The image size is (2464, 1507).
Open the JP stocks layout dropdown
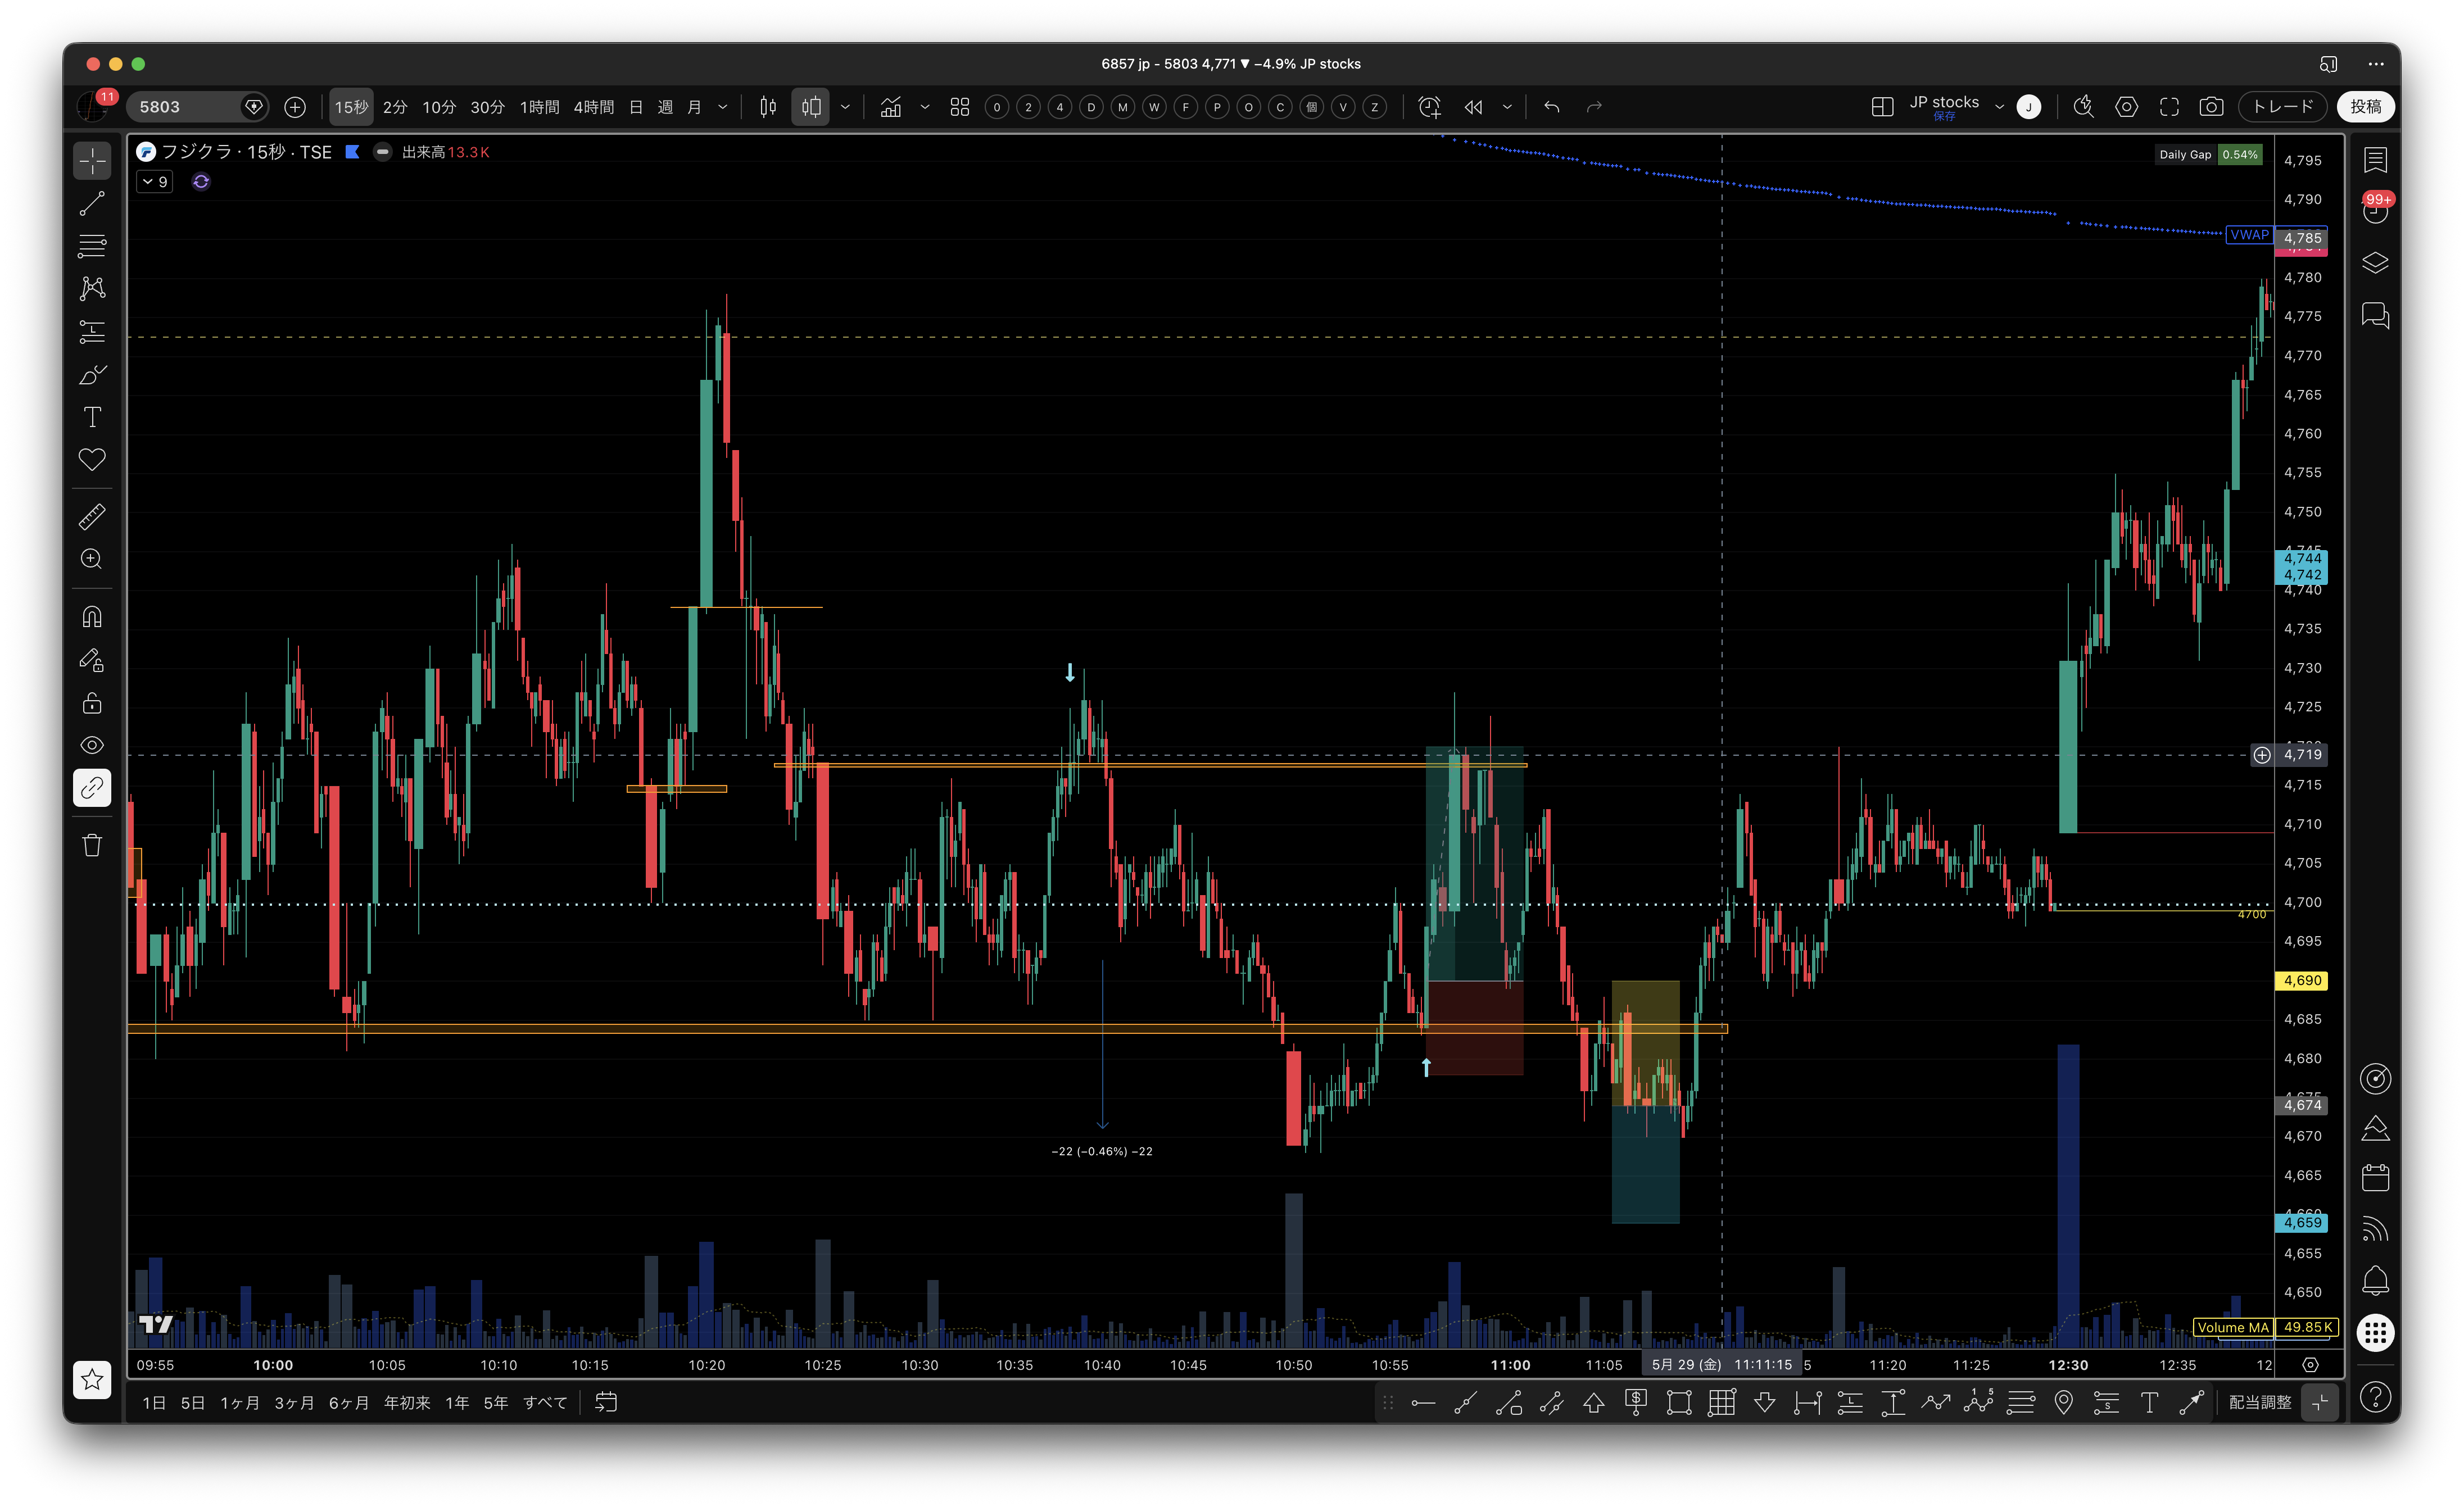point(1999,107)
